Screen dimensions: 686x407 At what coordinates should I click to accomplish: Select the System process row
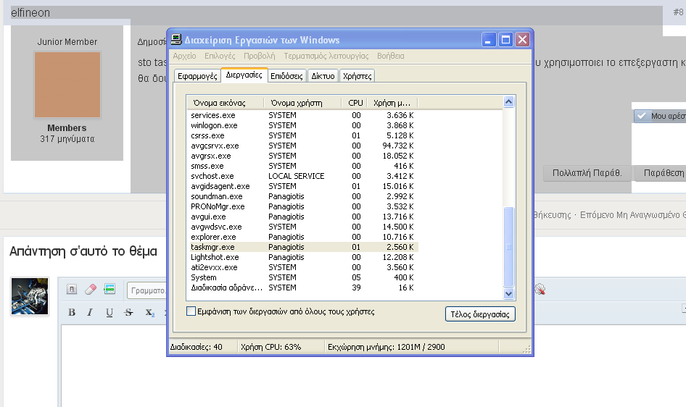pos(302,278)
